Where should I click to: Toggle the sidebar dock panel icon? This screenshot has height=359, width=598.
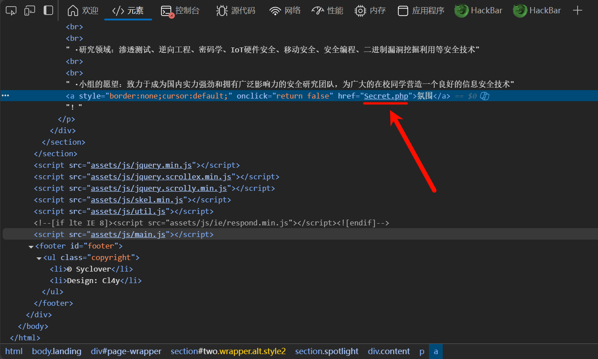[x=48, y=11]
